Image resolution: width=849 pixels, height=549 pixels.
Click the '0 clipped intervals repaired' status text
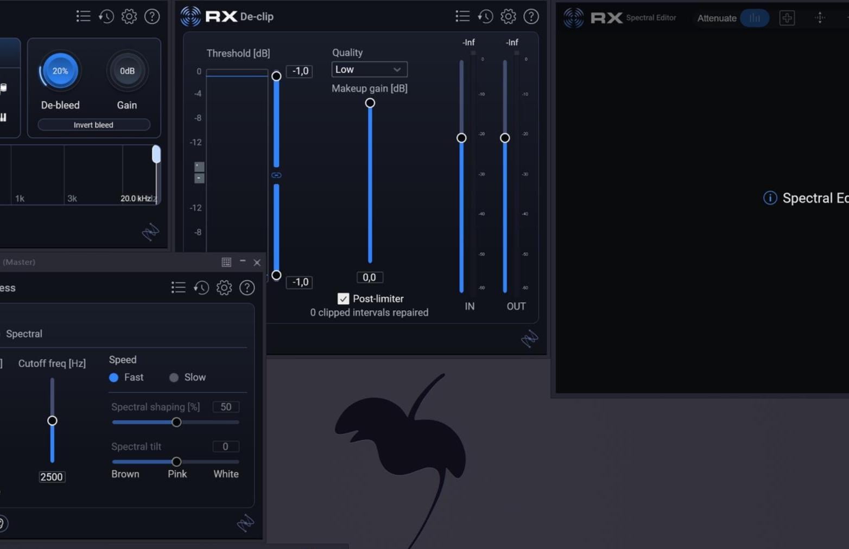(x=369, y=312)
